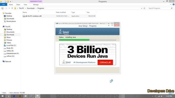The image size is (175, 98).
Task: Open Local Disk (C:) drive
Action: [11, 45]
